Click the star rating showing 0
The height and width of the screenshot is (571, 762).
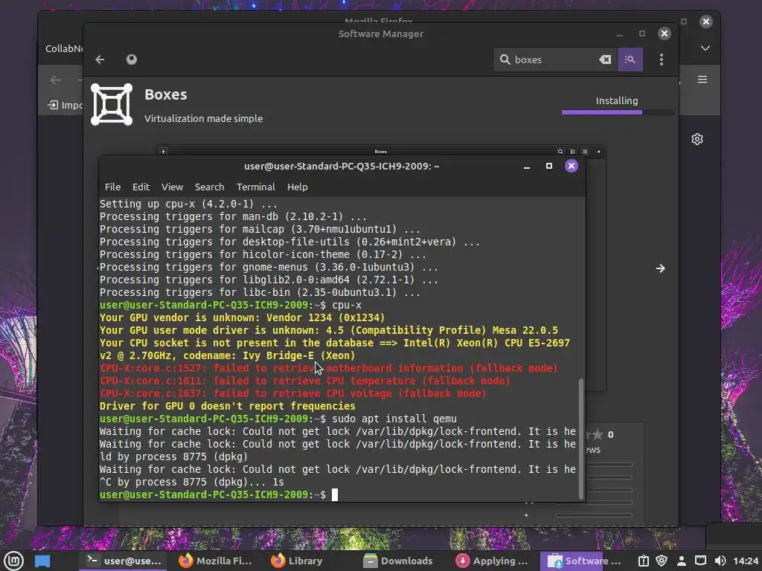click(x=601, y=434)
